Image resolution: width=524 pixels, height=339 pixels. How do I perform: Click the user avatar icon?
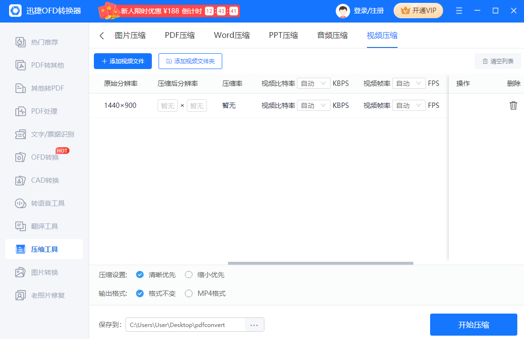coord(343,11)
